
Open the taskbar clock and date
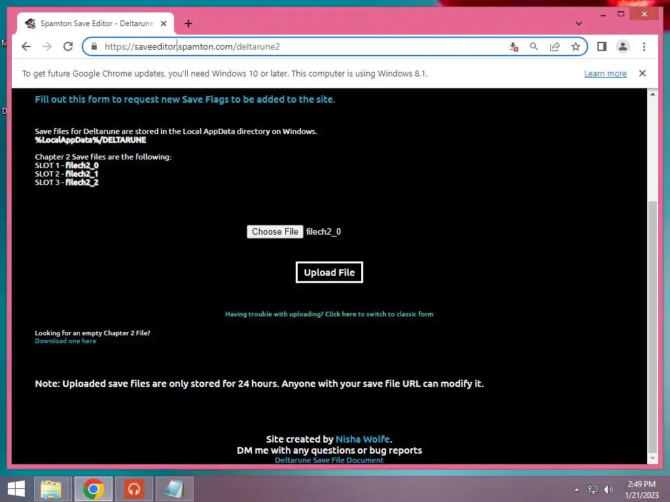641,490
